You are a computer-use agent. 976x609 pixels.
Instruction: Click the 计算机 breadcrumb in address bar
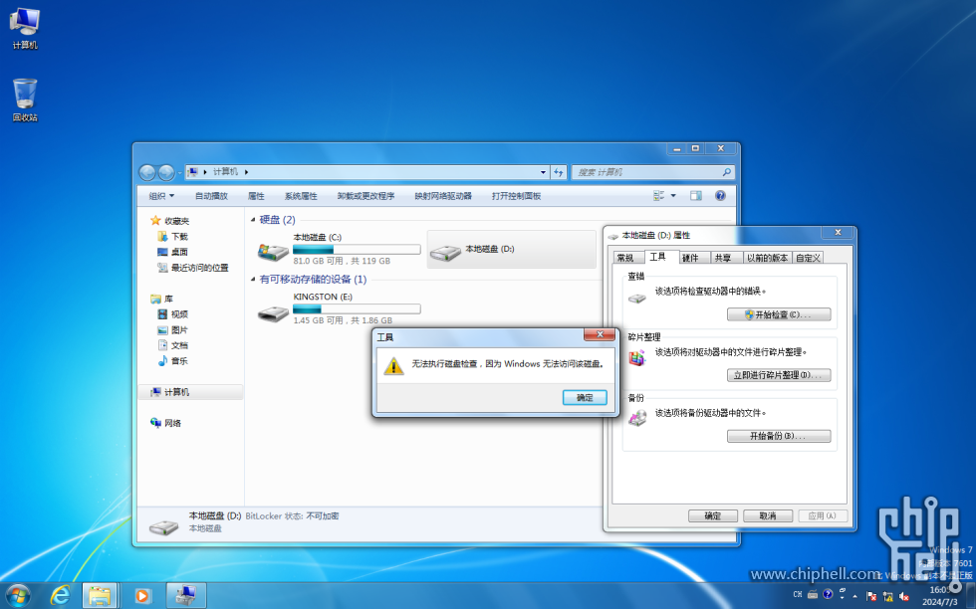click(225, 172)
